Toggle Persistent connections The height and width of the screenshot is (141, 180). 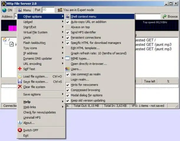[100, 38]
